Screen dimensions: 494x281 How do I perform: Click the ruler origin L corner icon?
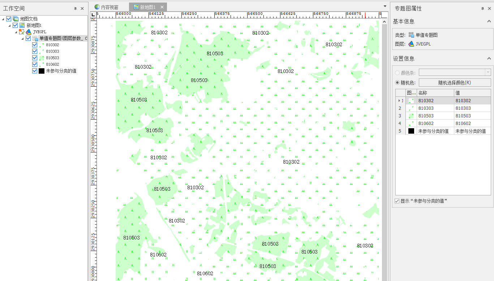pyautogui.click(x=93, y=15)
